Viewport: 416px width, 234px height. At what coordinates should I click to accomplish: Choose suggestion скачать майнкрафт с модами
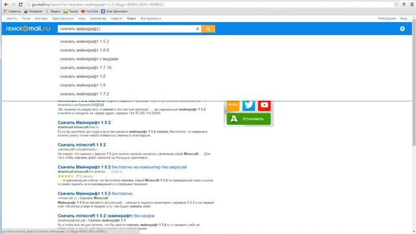coord(89,59)
